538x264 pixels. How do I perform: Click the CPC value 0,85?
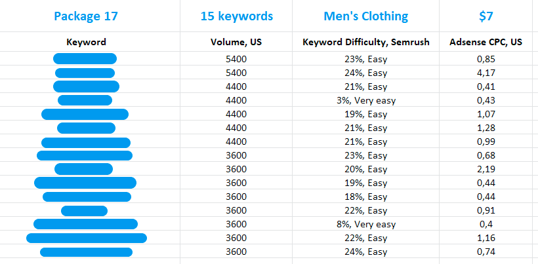click(x=486, y=59)
